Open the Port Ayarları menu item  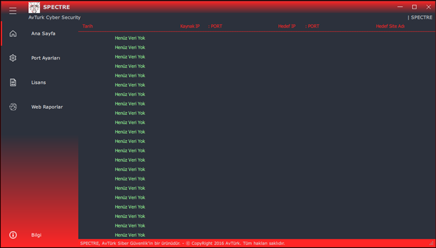46,58
